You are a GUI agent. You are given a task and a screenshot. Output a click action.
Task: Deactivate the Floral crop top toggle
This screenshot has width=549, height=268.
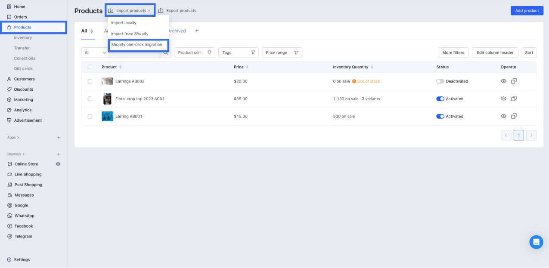440,99
